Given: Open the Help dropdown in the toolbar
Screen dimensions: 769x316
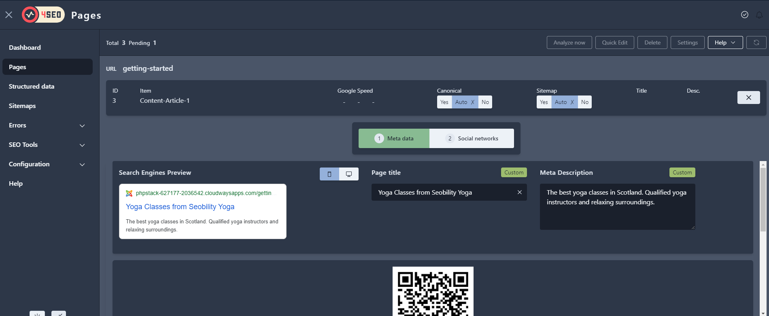Looking at the screenshot, I should tap(725, 42).
